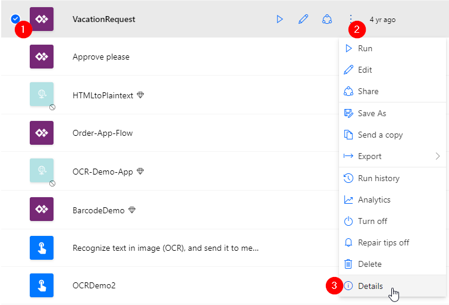The image size is (449, 305).
Task: Open Run history from the menu
Action: (393, 178)
